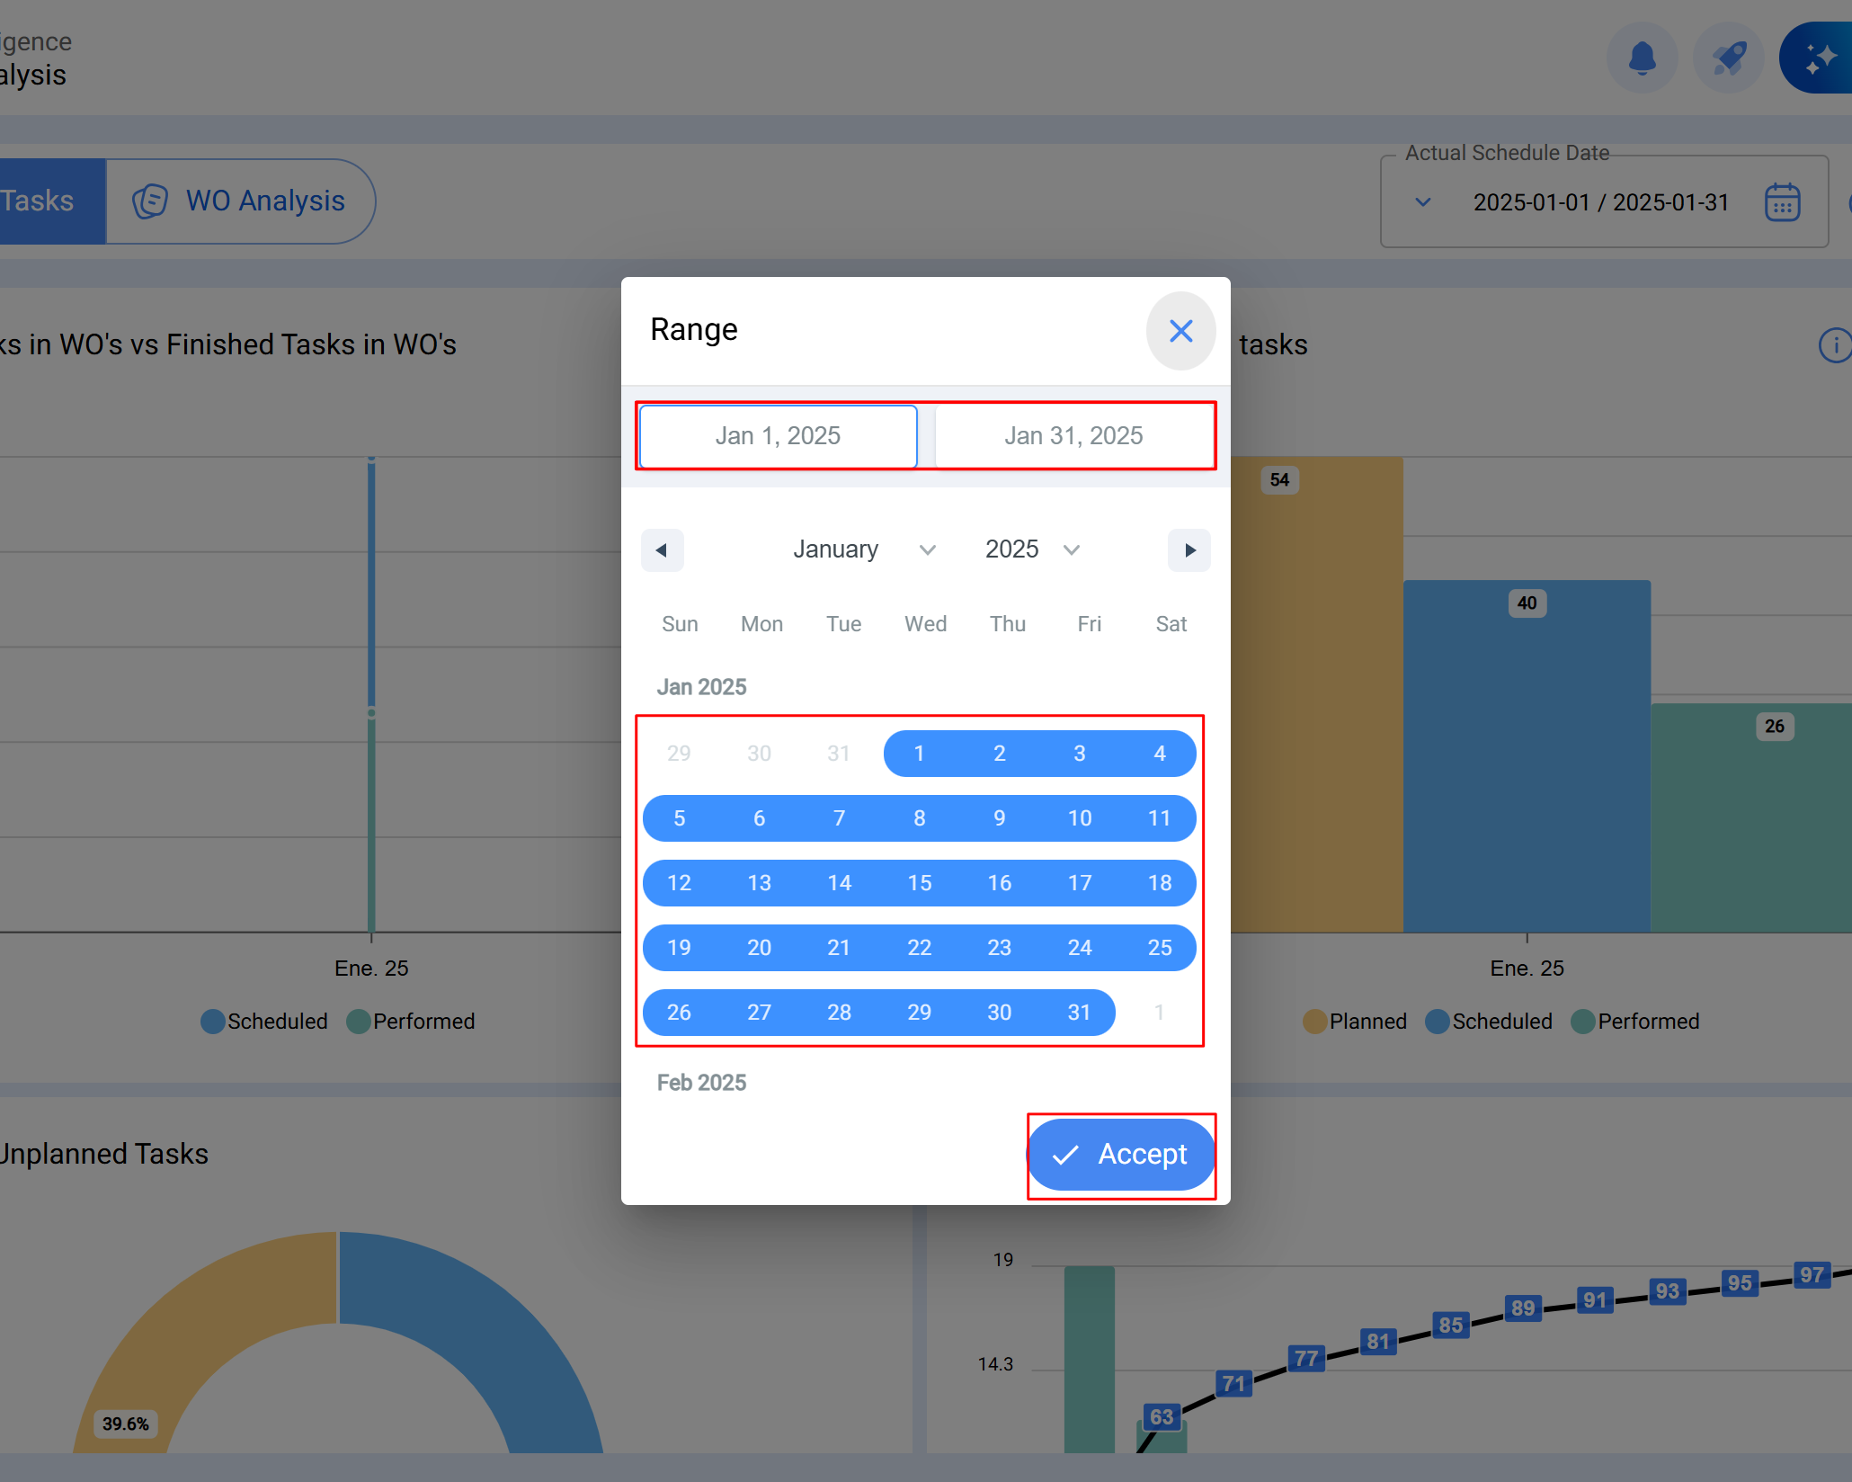Close the Range dialog with X
The image size is (1852, 1482).
(1180, 331)
